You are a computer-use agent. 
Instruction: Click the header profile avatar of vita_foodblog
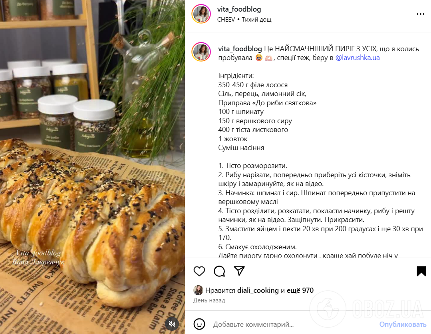point(201,14)
